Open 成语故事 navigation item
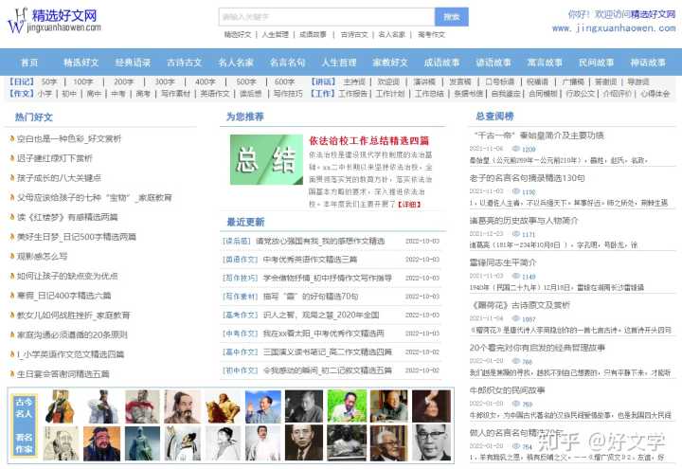Image resolution: width=682 pixels, height=469 pixels. point(441,63)
